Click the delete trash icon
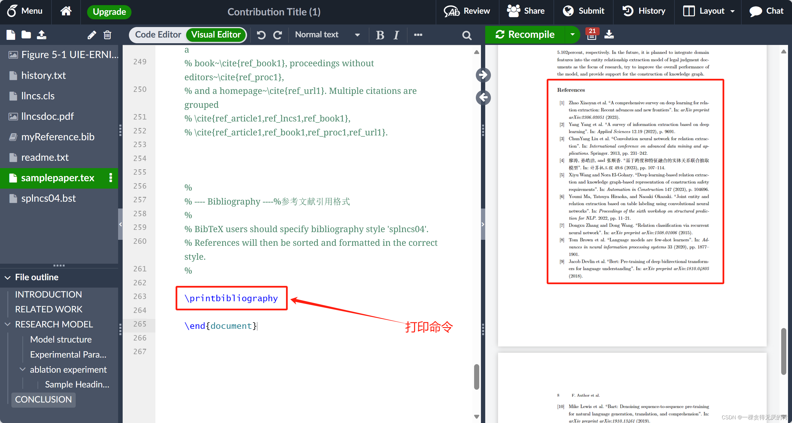Image resolution: width=792 pixels, height=423 pixels. 107,35
